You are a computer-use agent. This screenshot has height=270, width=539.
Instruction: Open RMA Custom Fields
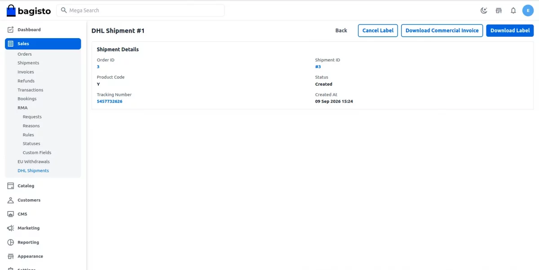[x=37, y=152]
